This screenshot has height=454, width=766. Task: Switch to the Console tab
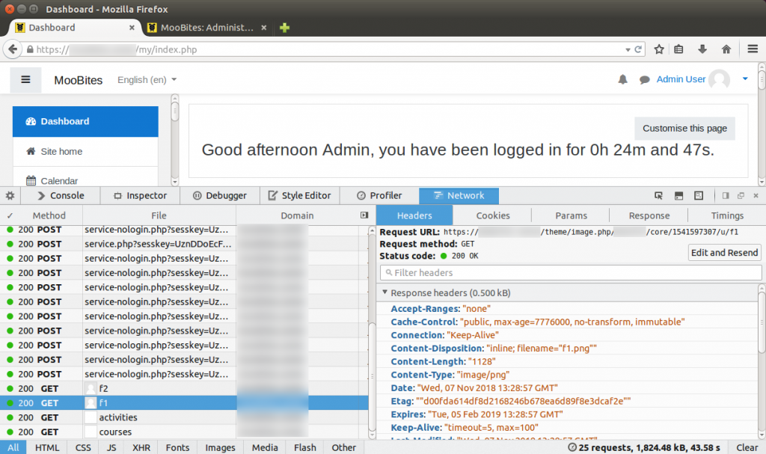pyautogui.click(x=61, y=196)
